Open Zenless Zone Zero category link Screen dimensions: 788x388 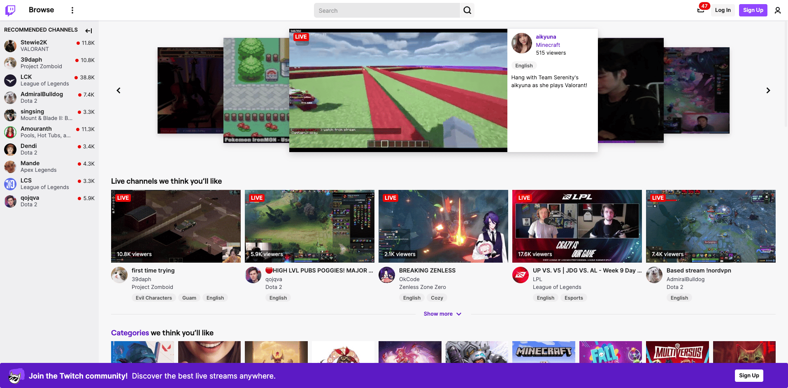click(423, 287)
